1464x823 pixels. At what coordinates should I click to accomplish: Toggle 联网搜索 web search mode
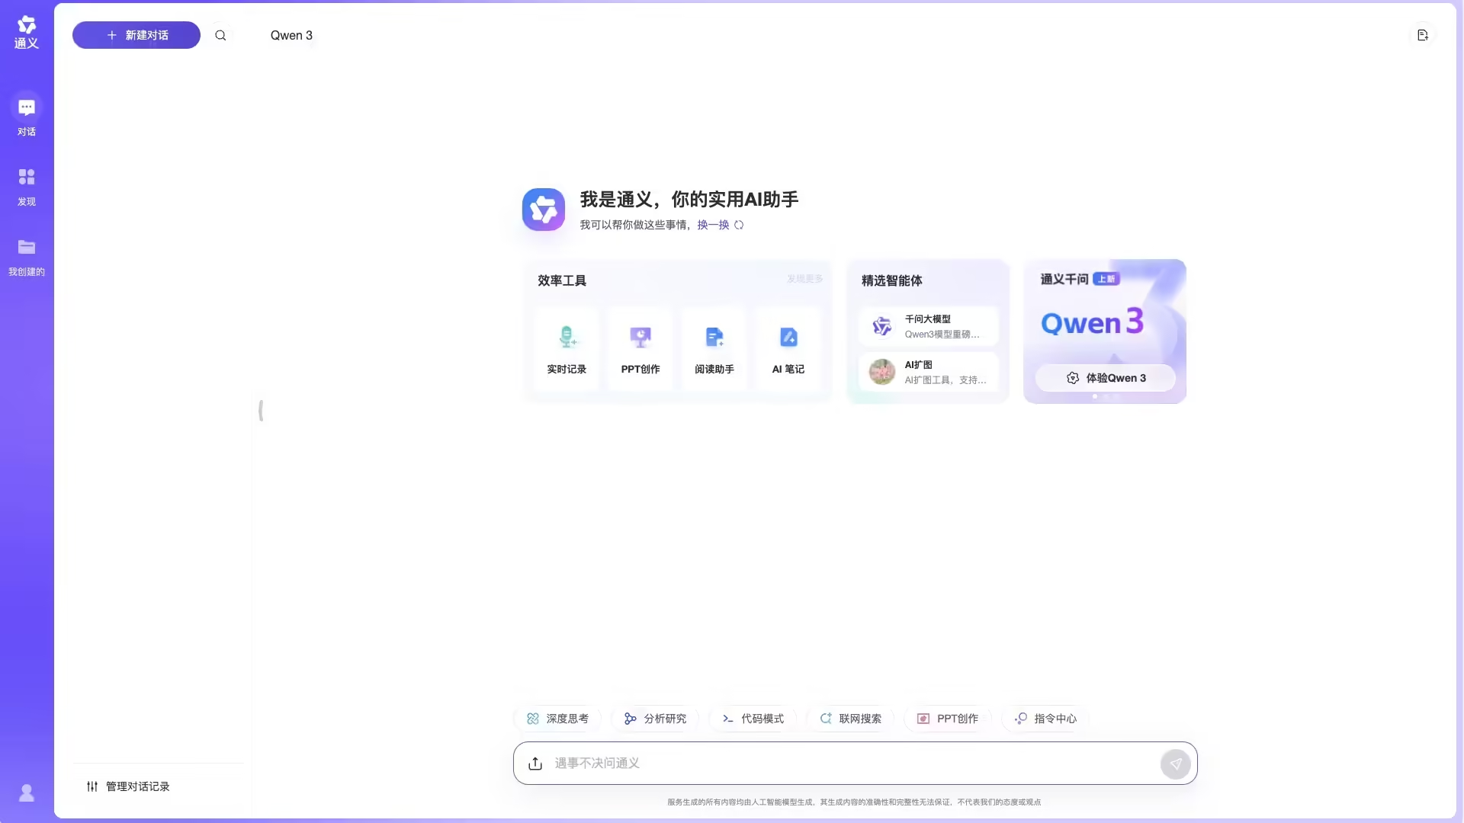click(x=850, y=719)
